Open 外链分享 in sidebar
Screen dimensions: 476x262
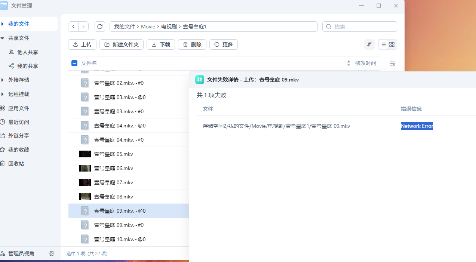pyautogui.click(x=19, y=136)
